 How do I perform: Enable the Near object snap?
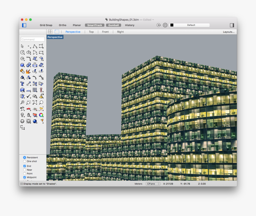pyautogui.click(x=24, y=170)
